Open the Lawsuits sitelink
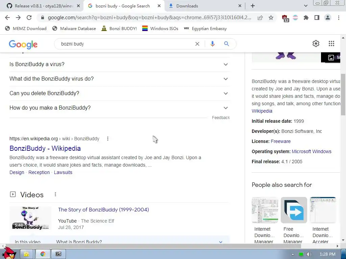346x259 pixels. point(63,172)
